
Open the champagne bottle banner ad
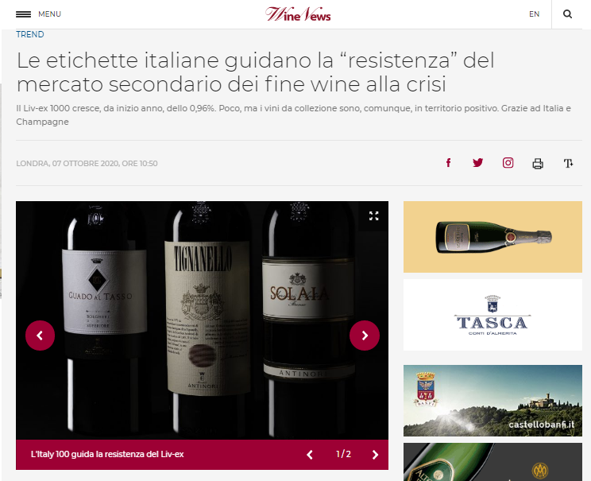(x=492, y=237)
